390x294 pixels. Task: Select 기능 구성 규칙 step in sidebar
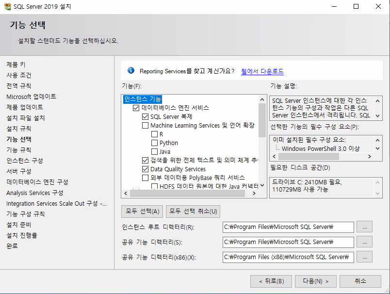point(26,214)
